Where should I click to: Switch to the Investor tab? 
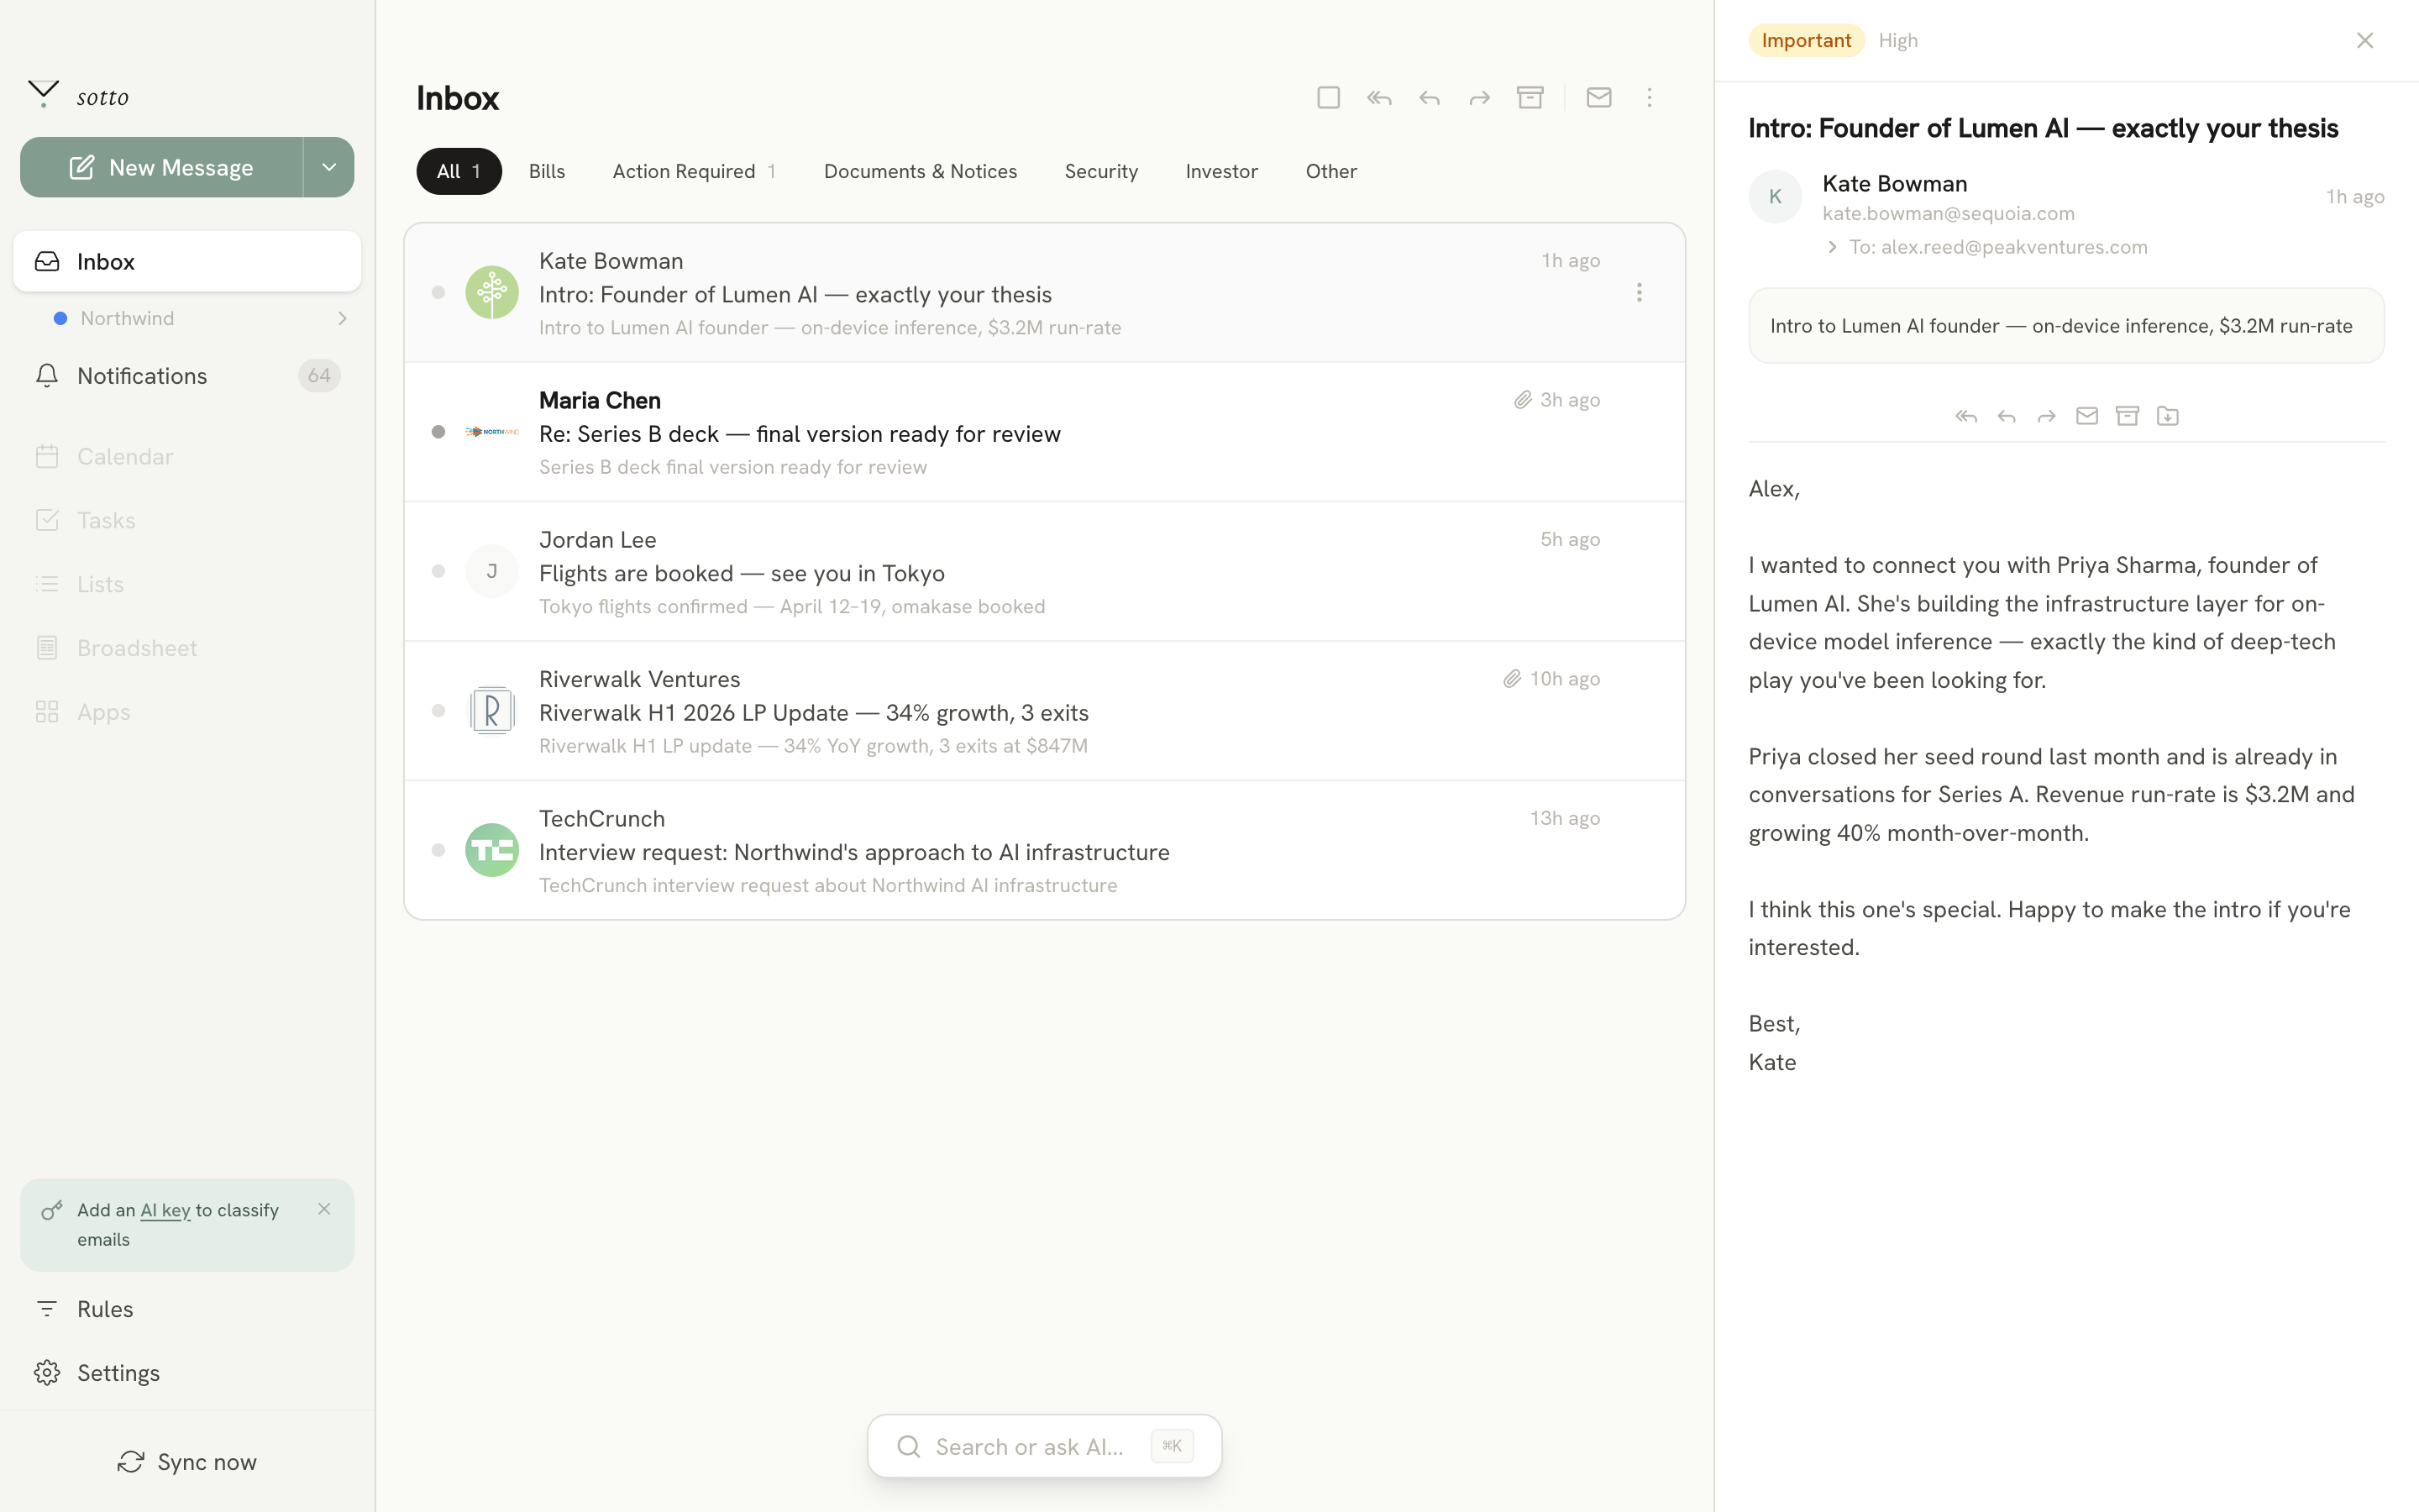(1221, 170)
